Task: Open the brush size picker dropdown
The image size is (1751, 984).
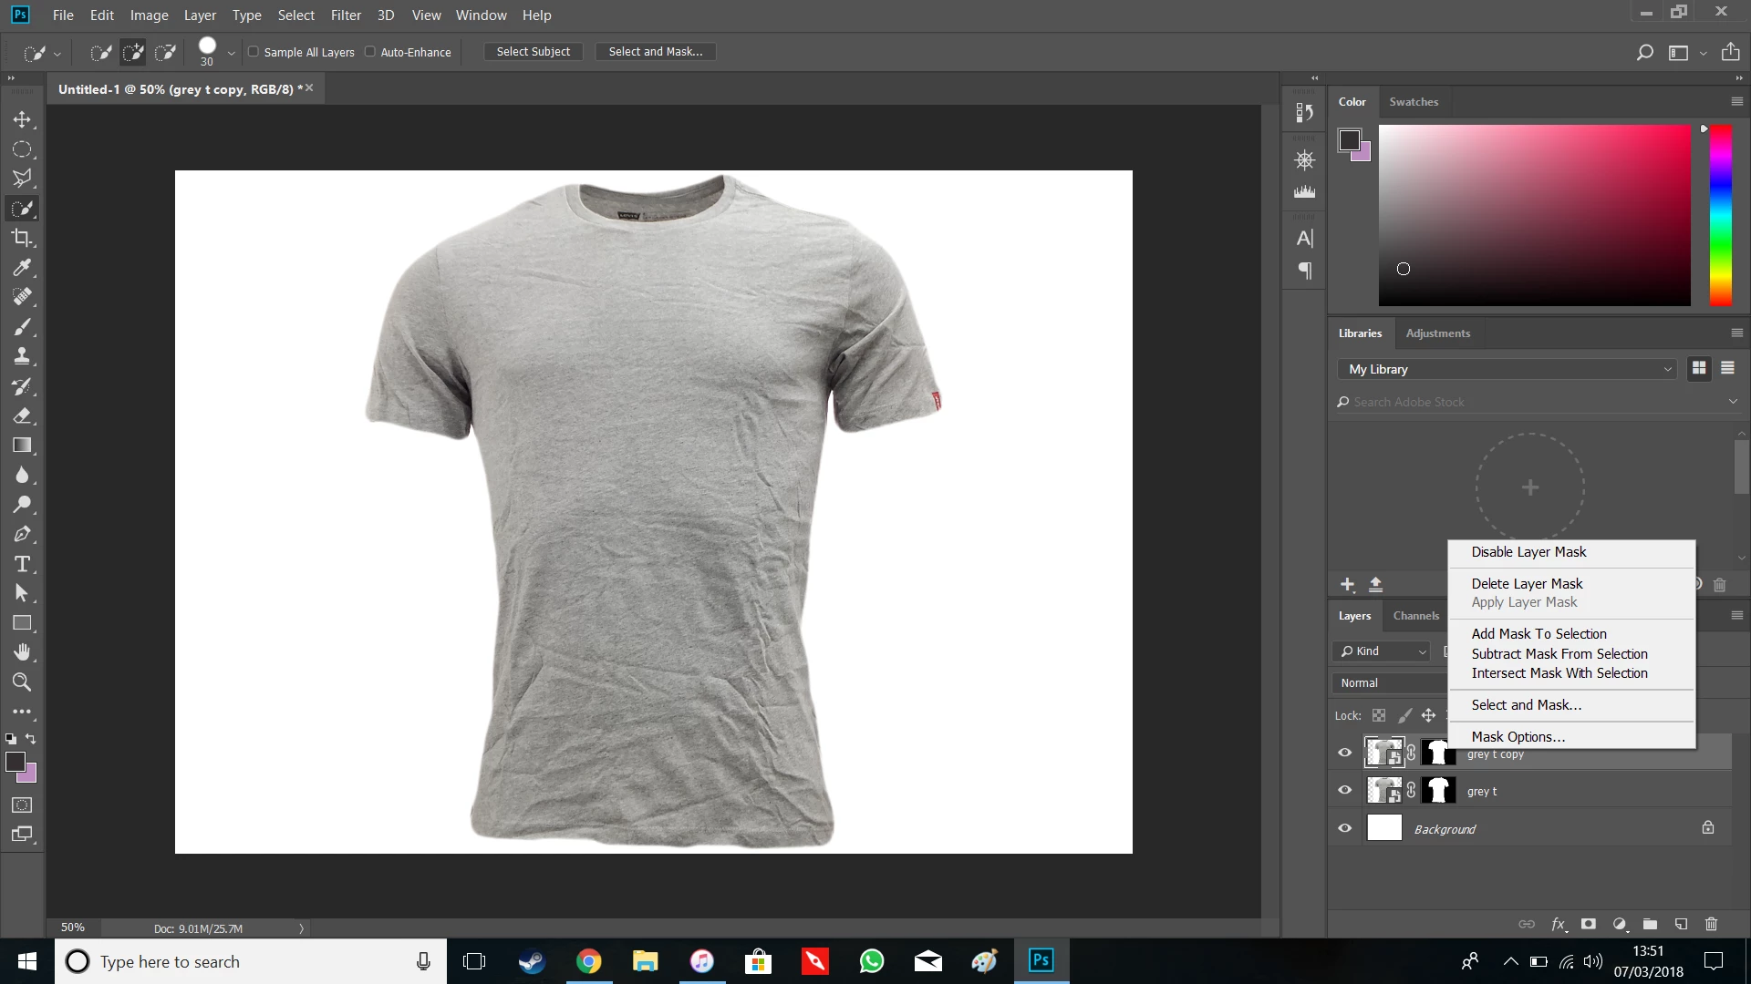Action: pos(232,53)
